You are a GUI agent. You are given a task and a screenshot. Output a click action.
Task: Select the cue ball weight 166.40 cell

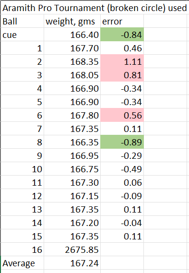click(72, 35)
